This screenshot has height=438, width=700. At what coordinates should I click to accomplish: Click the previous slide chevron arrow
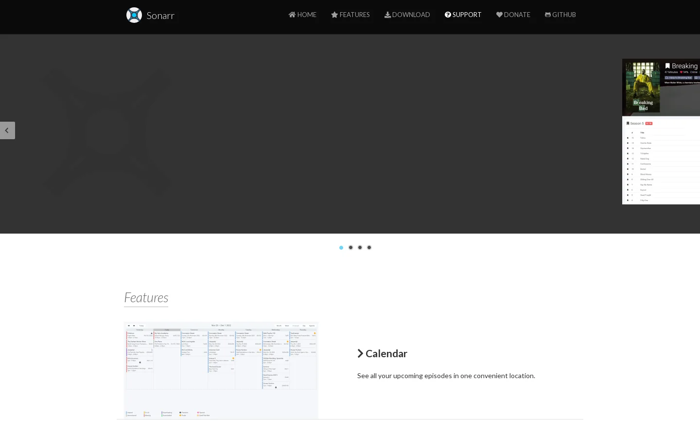pos(7,130)
